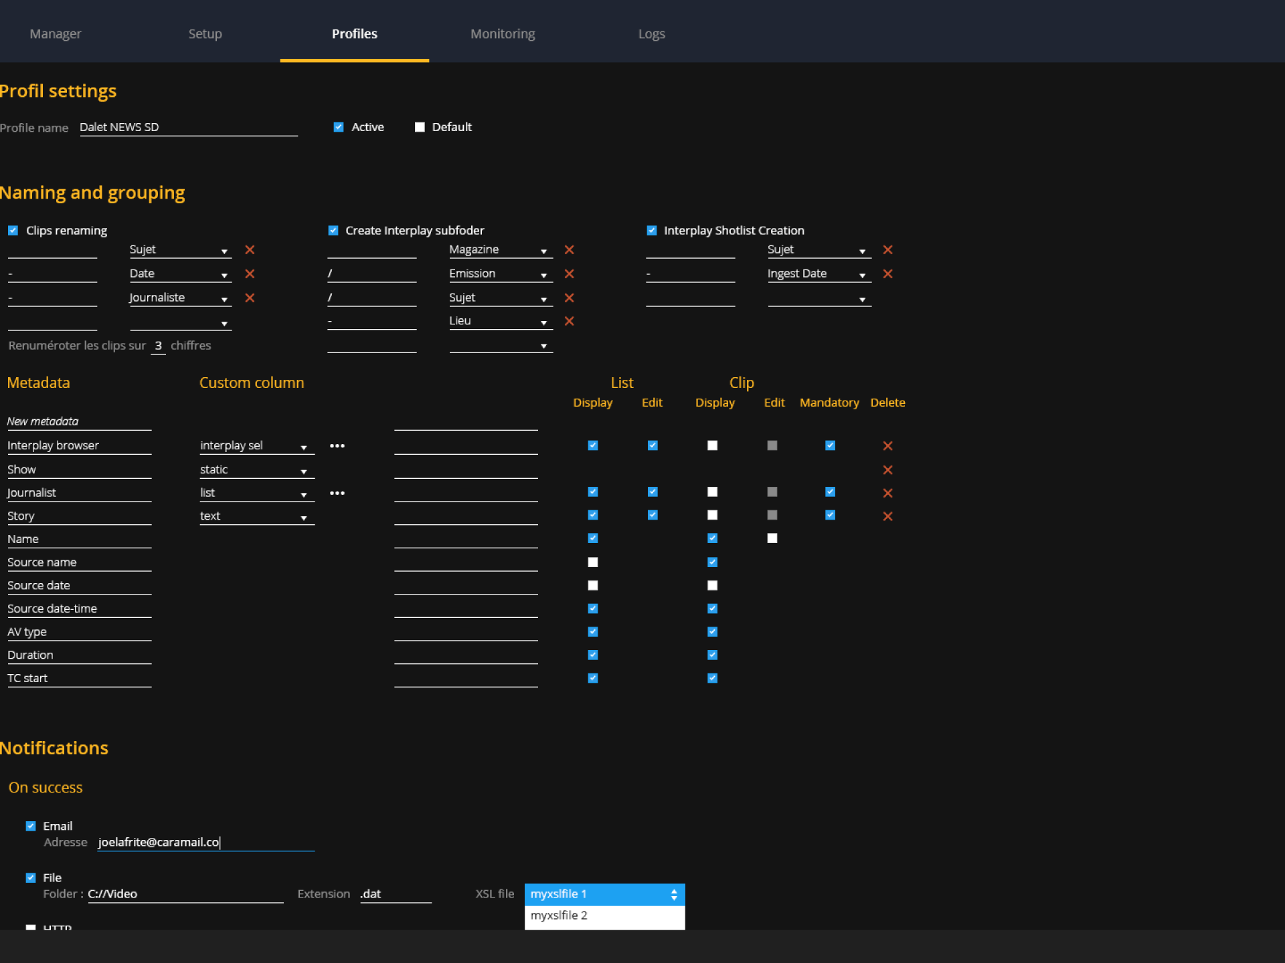Toggle Clips renaming checkbox
This screenshot has width=1285, height=963.
click(x=13, y=230)
